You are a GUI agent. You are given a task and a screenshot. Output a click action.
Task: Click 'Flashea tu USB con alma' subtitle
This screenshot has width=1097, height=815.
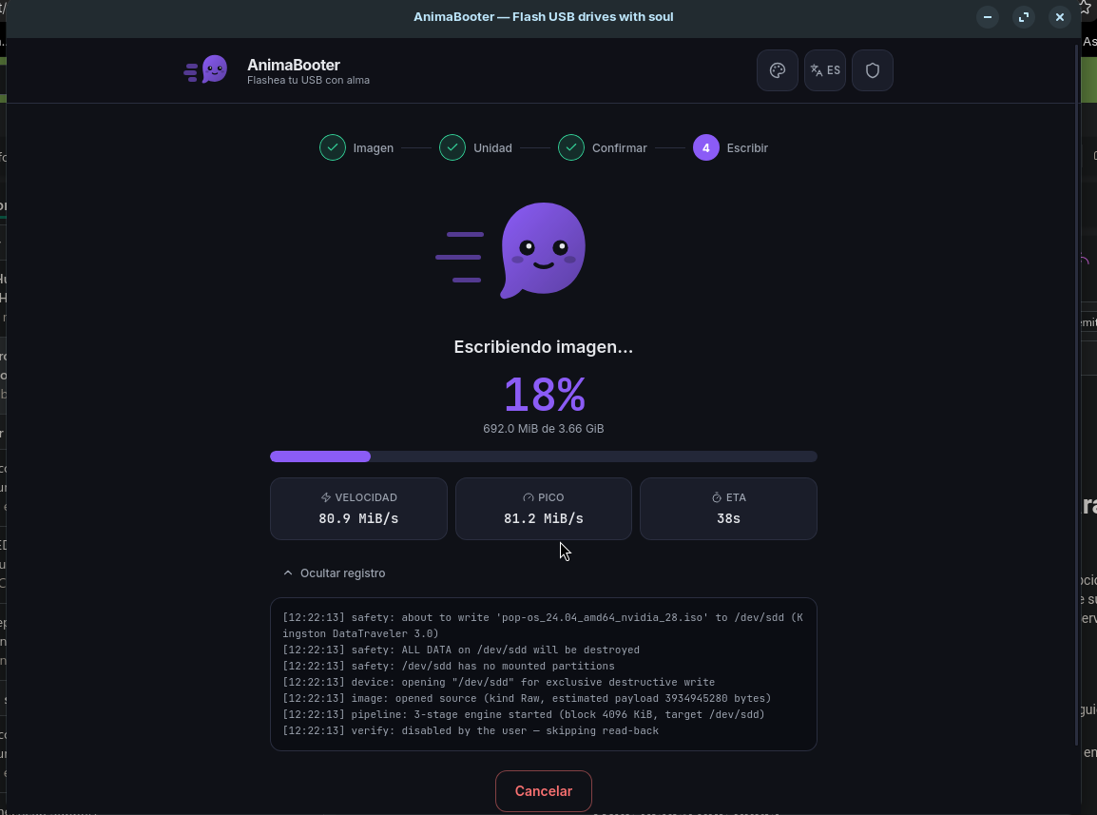point(309,81)
